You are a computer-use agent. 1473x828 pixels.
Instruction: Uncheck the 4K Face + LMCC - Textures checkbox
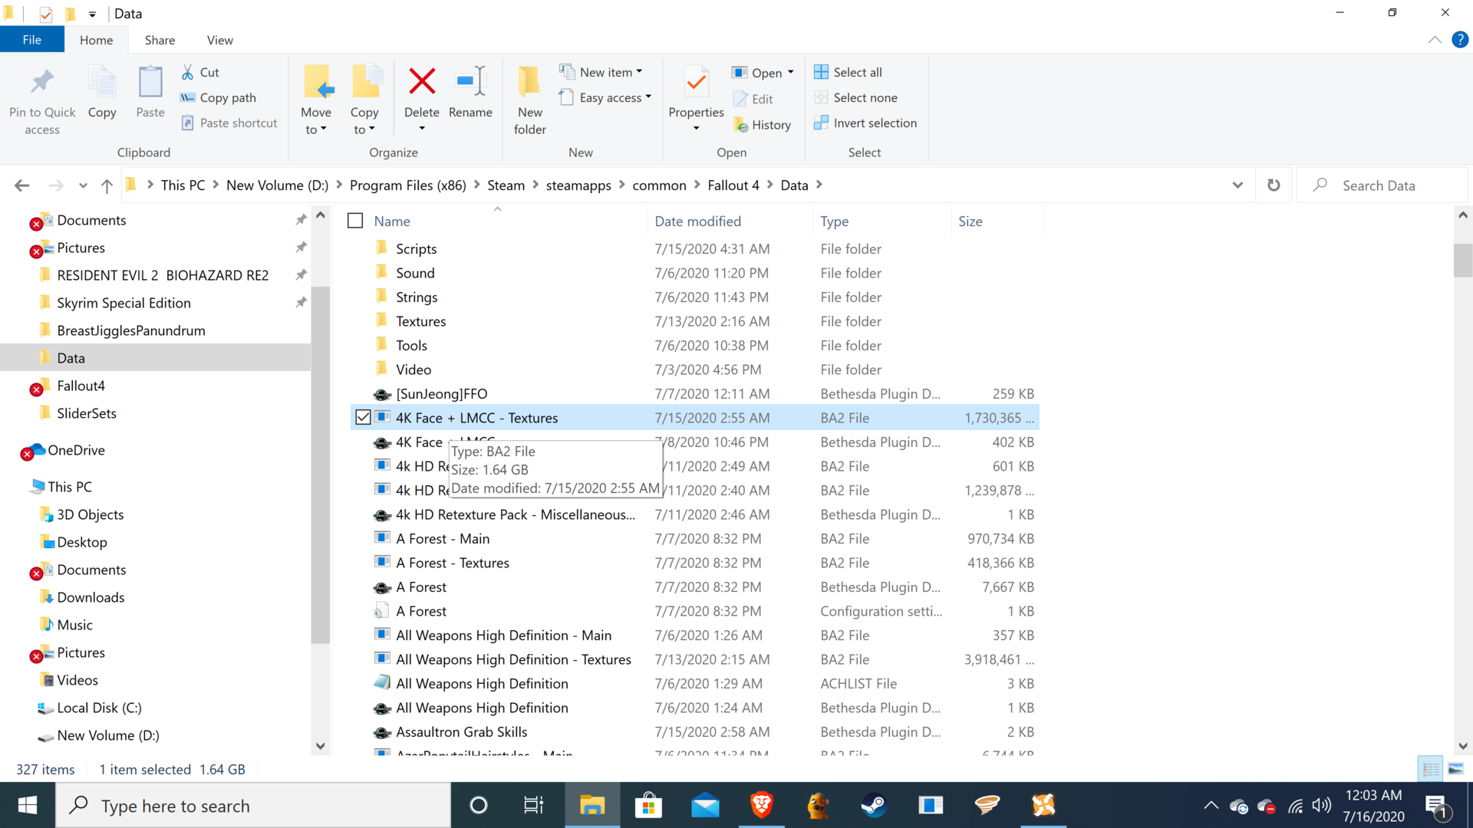click(x=363, y=418)
